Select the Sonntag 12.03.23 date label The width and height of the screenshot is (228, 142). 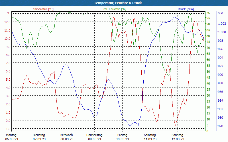(178, 137)
